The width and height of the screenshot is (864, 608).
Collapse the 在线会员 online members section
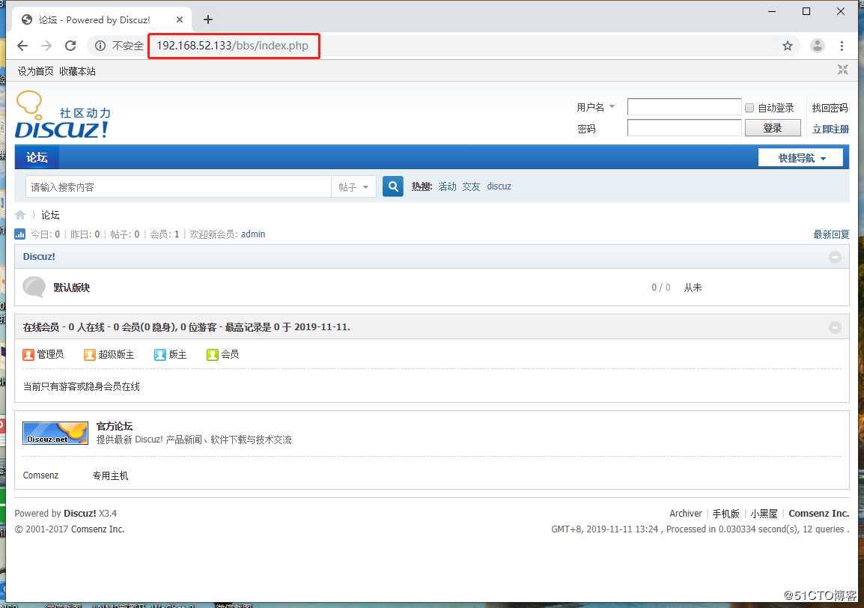pos(835,327)
